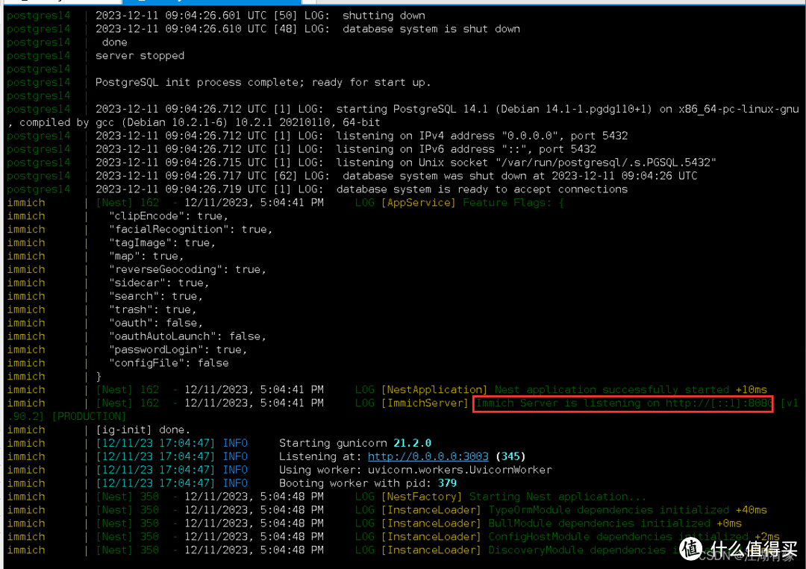Click the red-boxed Immich Server listening message
806x569 pixels.
pyautogui.click(x=623, y=403)
